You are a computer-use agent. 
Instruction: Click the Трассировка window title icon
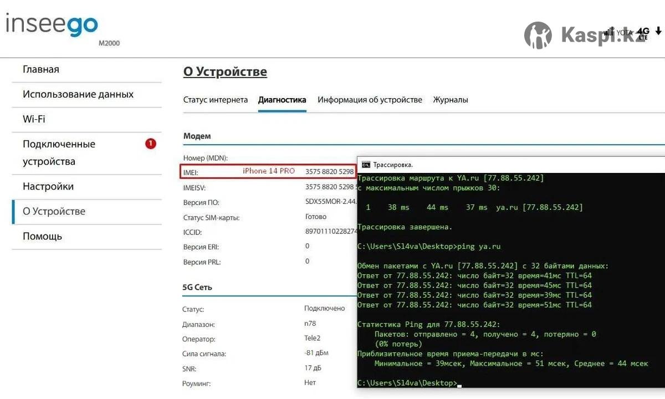(x=366, y=165)
